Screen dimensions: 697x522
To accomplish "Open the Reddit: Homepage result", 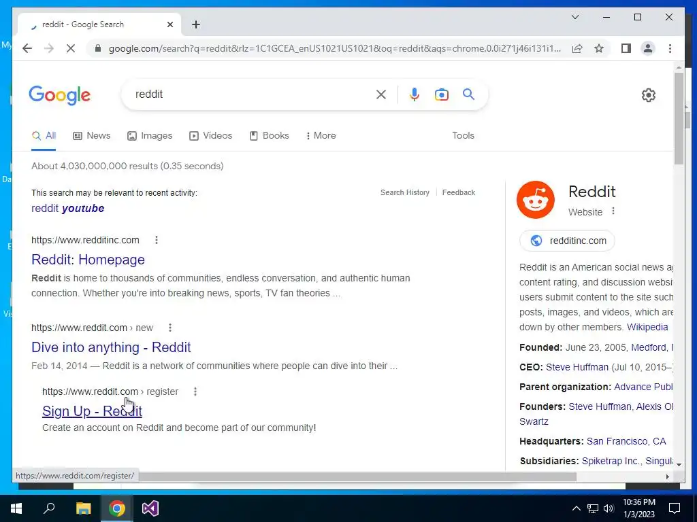I will click(x=88, y=260).
